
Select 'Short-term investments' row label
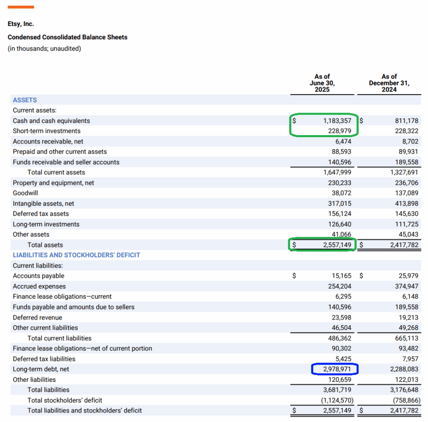point(47,131)
